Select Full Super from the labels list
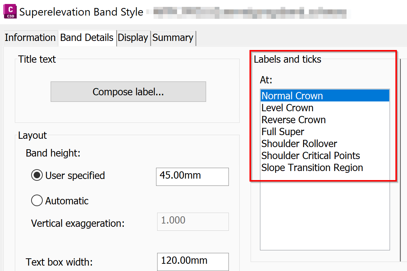Screen dimensions: 407x271 click(282, 132)
